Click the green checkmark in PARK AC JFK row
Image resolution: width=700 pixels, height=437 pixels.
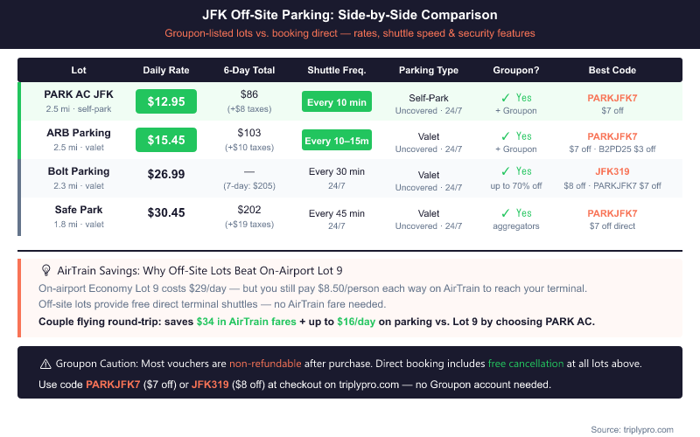[x=505, y=98]
